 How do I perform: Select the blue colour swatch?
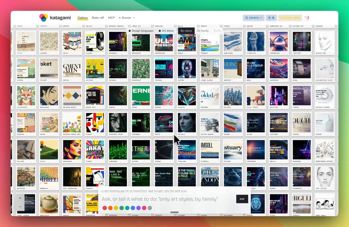coord(133,208)
